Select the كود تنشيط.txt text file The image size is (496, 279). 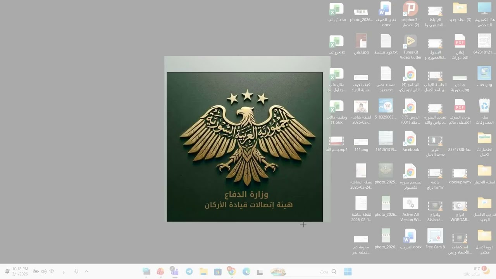(386, 45)
